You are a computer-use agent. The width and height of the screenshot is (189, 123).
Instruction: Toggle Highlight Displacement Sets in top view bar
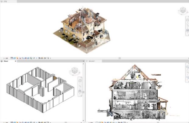click(45, 58)
